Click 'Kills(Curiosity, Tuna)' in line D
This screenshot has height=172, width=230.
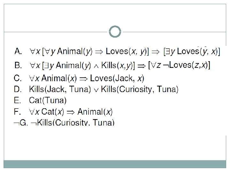pos(140,90)
